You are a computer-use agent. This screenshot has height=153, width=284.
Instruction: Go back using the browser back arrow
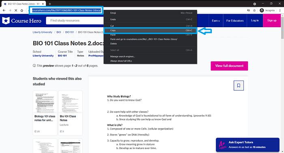(x=4, y=11)
